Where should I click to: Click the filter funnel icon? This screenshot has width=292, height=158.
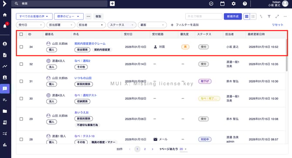pyautogui.click(x=269, y=17)
